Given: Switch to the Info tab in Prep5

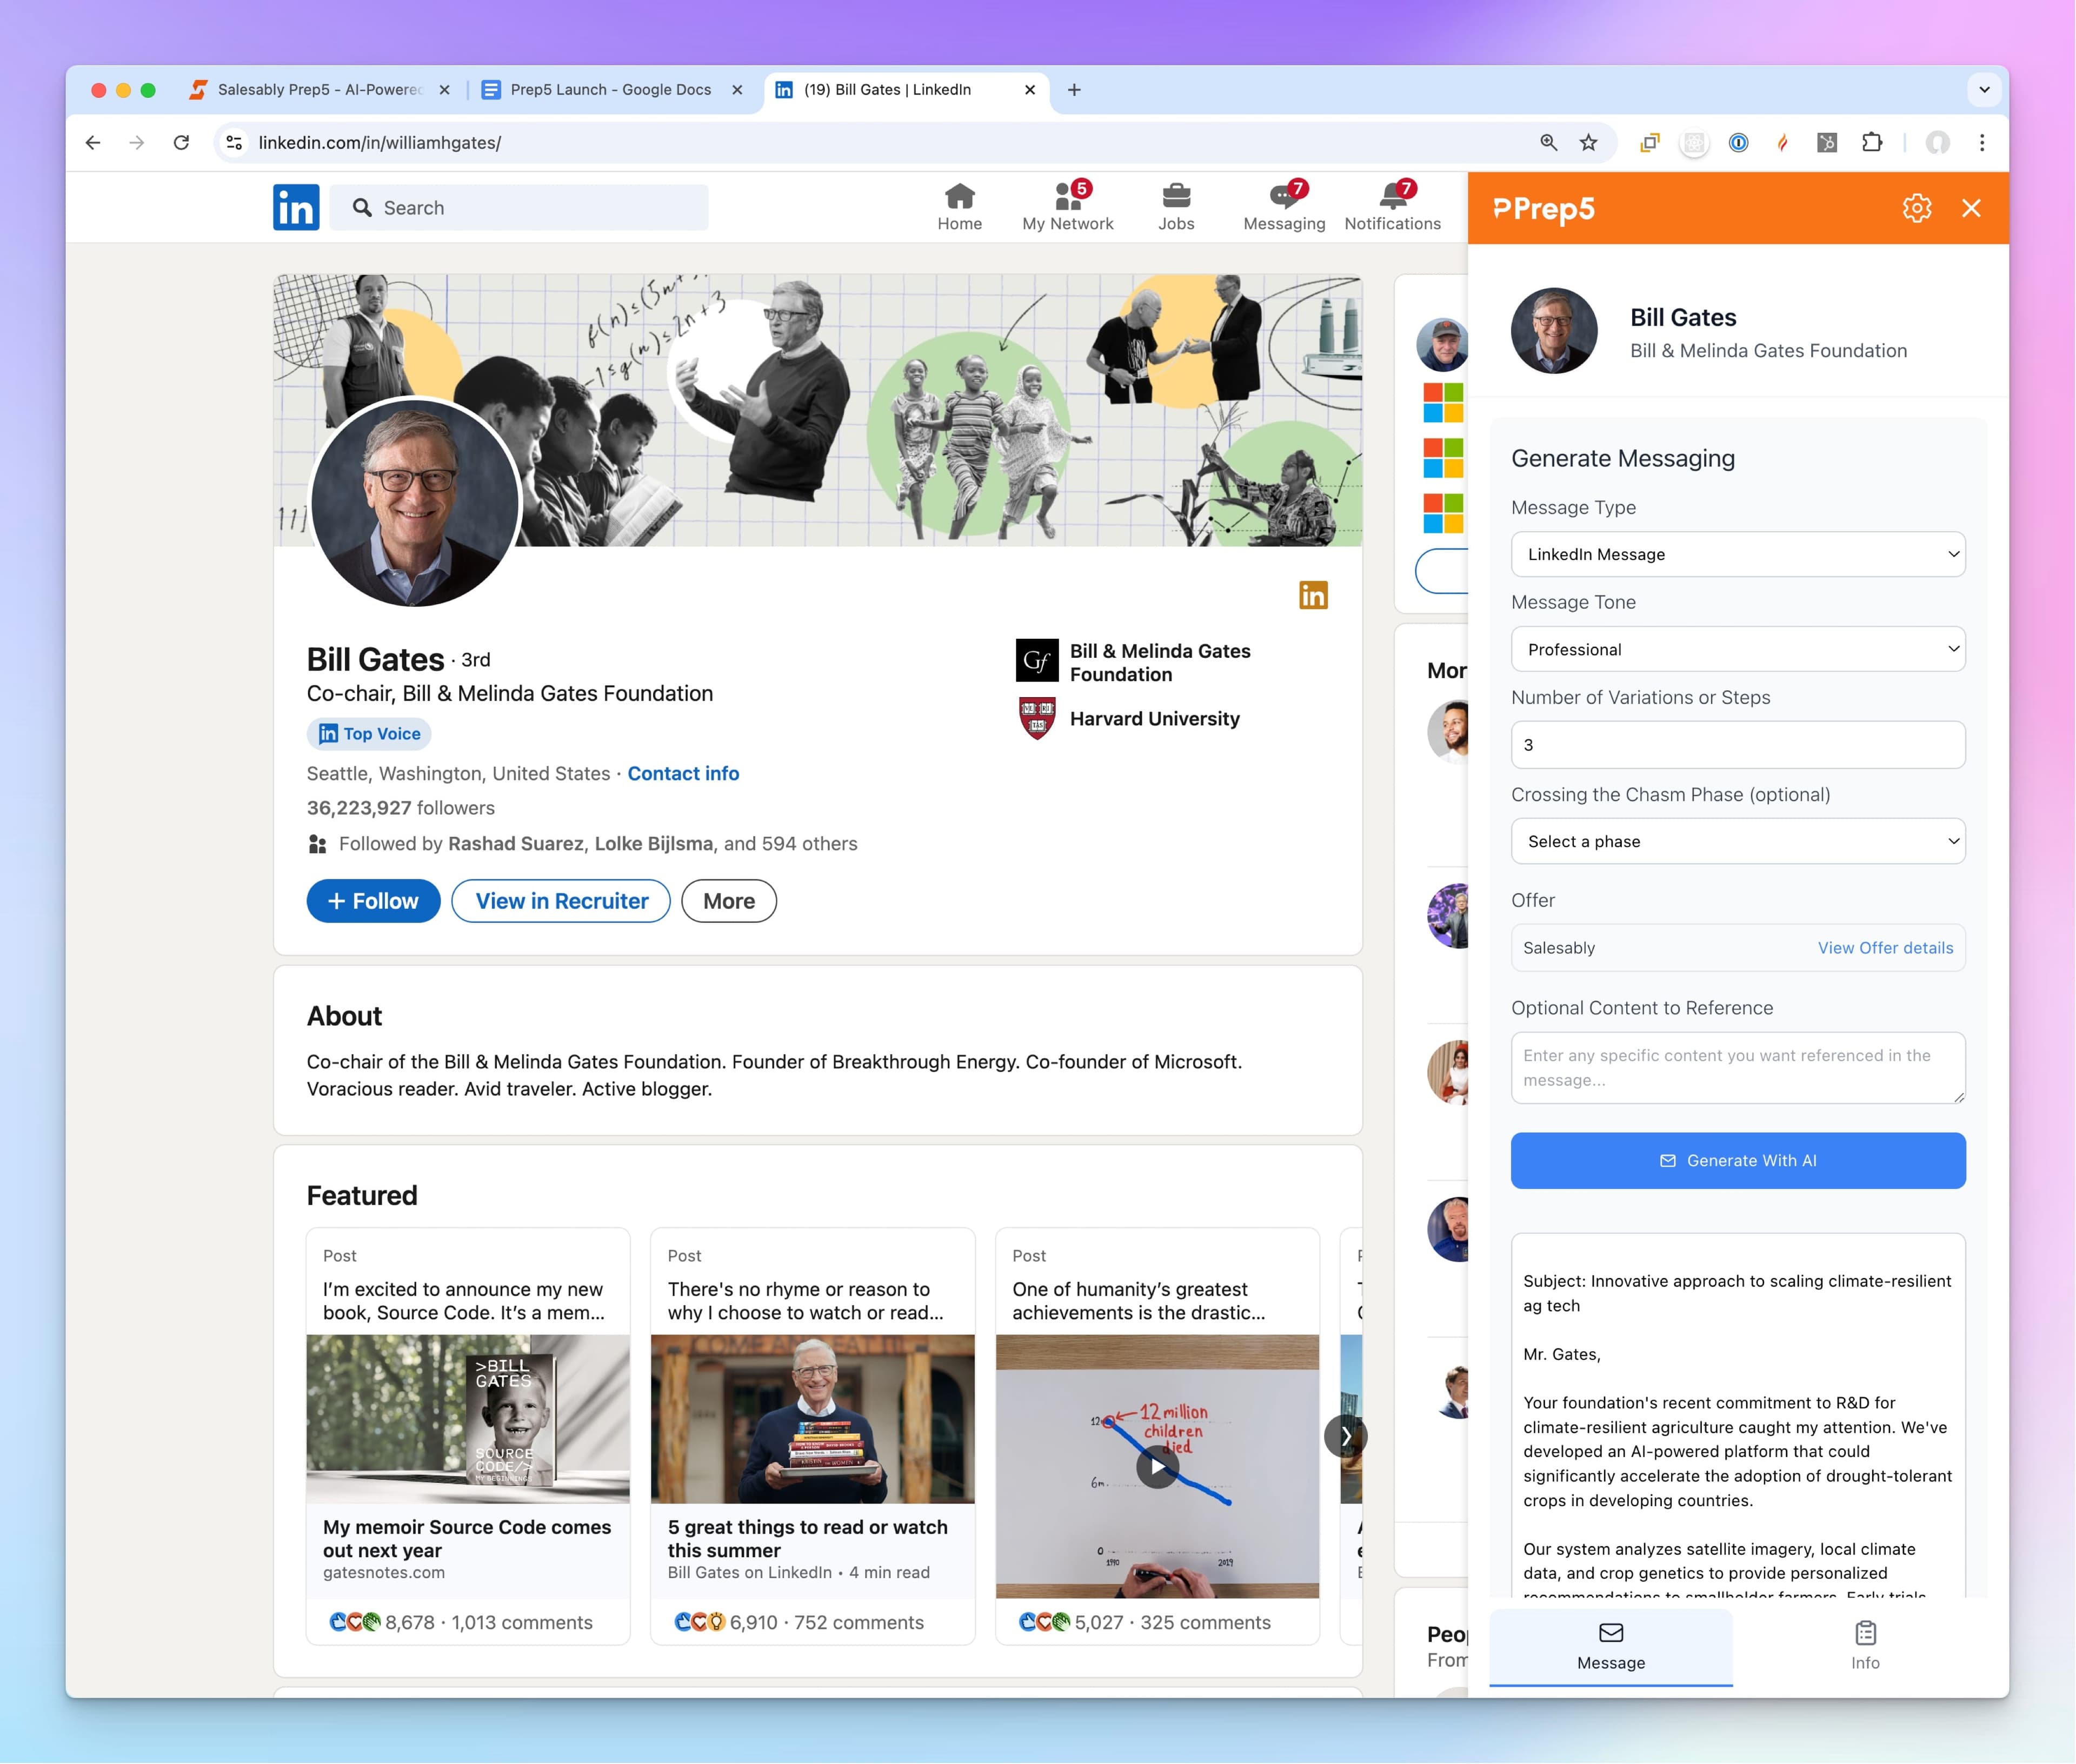Looking at the screenshot, I should [1864, 1645].
